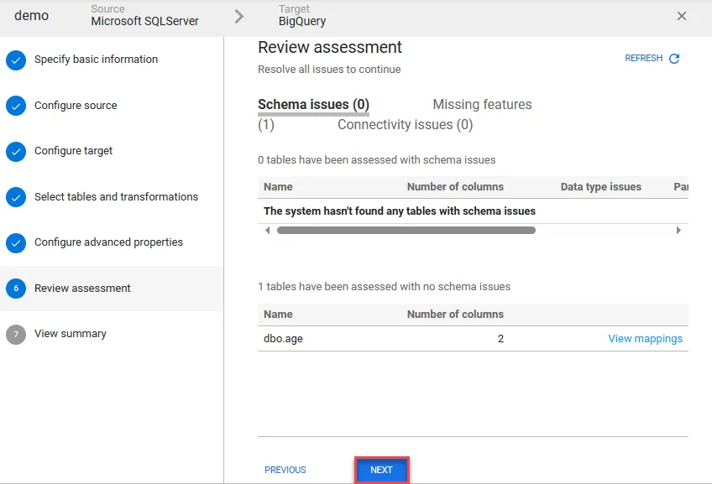Screen dimensions: 712x484
Task: Click the Target BigQuery label
Action: point(302,15)
